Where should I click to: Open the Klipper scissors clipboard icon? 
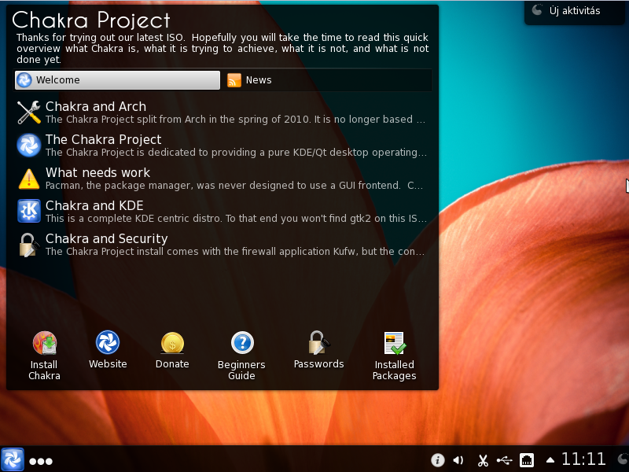(x=483, y=460)
